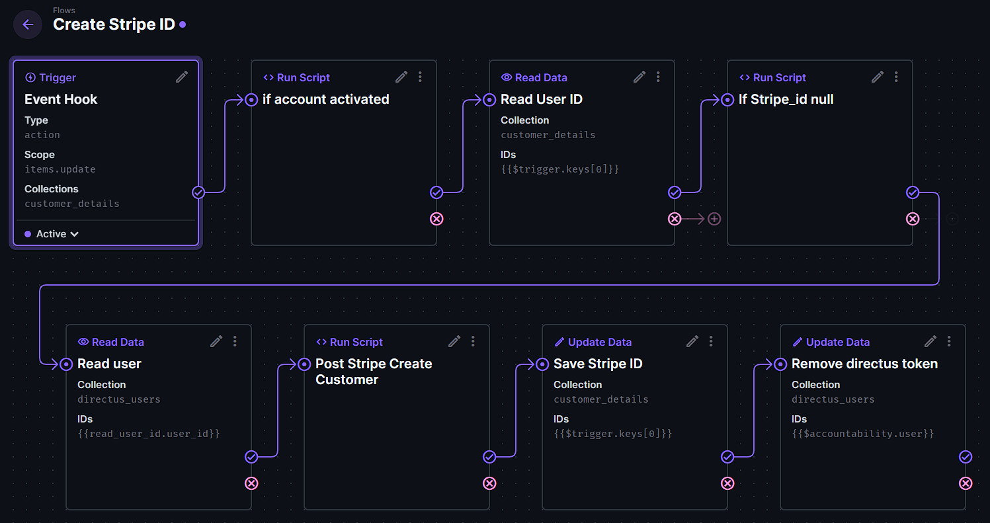Open three-dot menu on Read User ID
Screen dimensions: 990x523
coord(658,77)
